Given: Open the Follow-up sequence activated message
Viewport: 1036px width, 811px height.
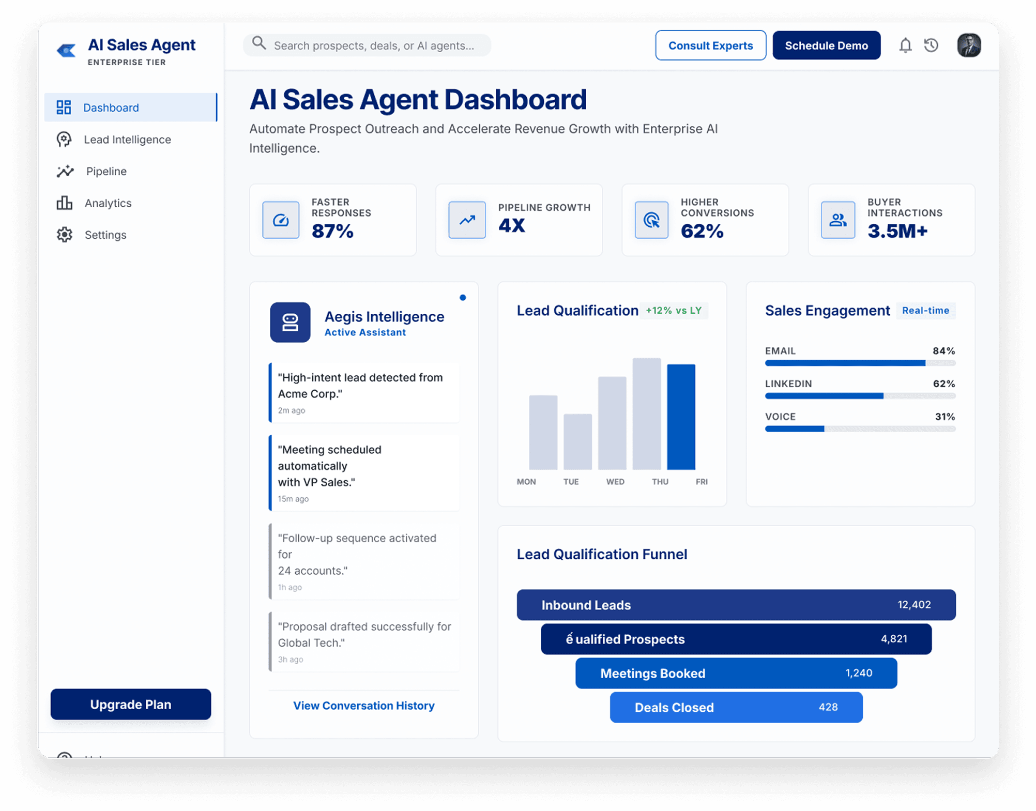Looking at the screenshot, I should point(364,561).
